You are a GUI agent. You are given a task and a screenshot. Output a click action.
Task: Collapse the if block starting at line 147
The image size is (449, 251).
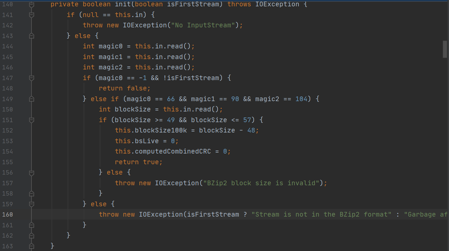click(x=31, y=78)
